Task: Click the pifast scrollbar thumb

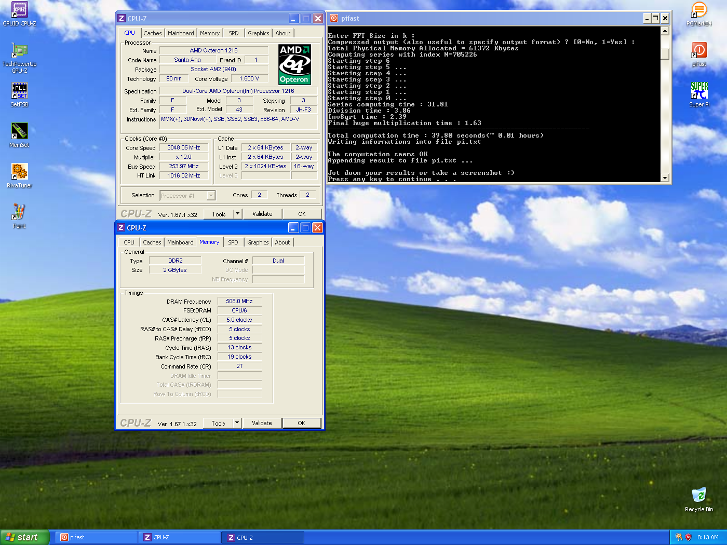Action: pos(665,53)
